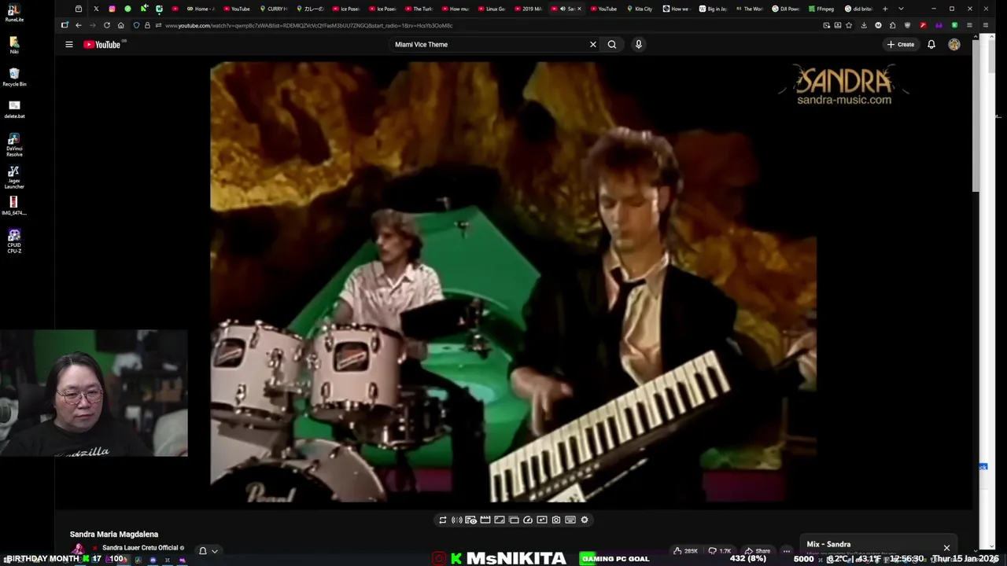Click on the playing video frame

click(513, 281)
